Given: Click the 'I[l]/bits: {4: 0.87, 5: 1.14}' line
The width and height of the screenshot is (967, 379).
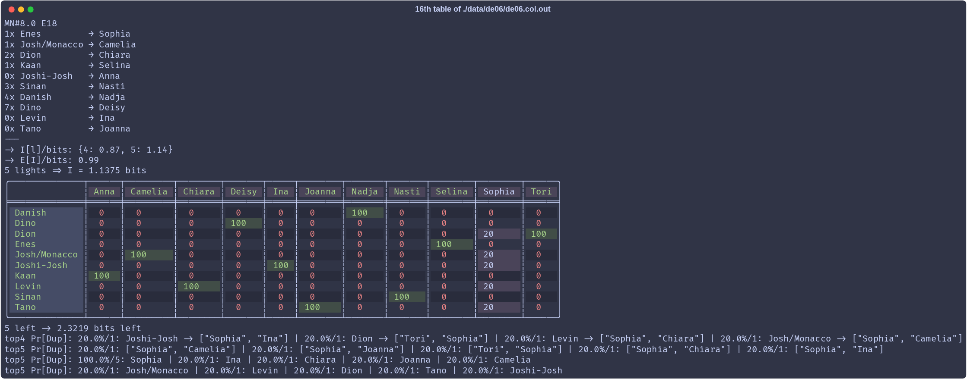Looking at the screenshot, I should [x=89, y=150].
